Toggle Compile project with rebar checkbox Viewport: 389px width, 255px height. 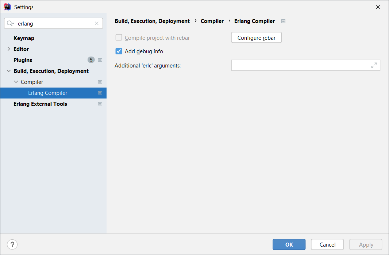(119, 38)
